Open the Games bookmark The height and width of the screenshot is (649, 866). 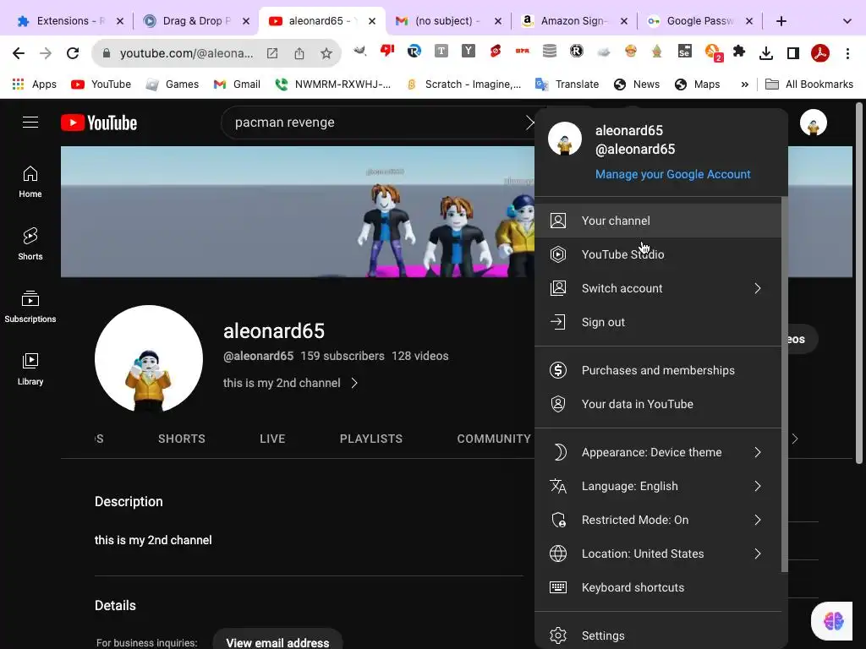click(x=172, y=85)
